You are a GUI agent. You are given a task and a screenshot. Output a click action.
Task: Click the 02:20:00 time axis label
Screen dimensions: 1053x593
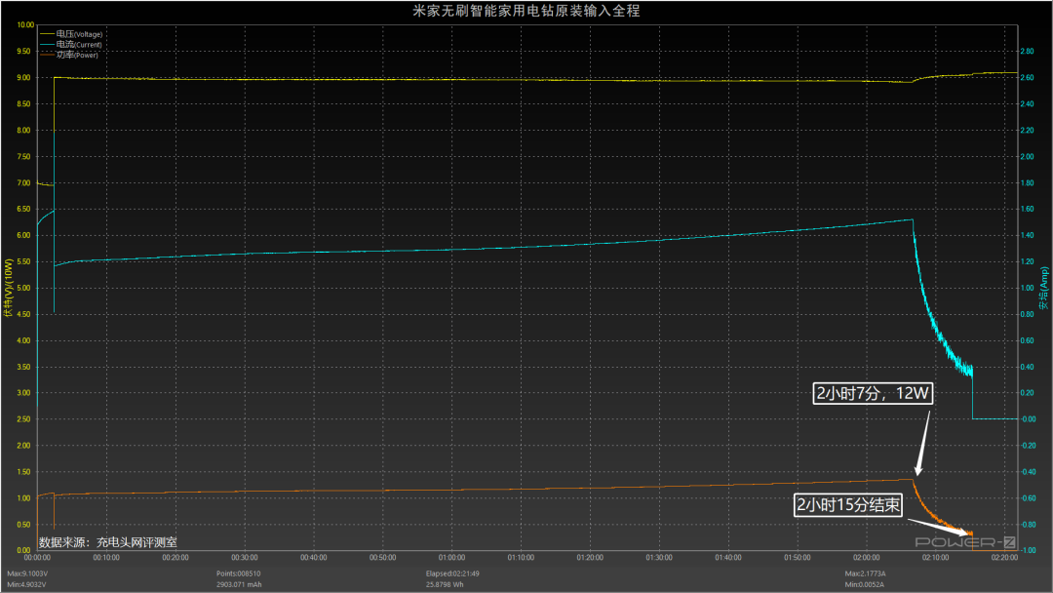tap(1004, 558)
